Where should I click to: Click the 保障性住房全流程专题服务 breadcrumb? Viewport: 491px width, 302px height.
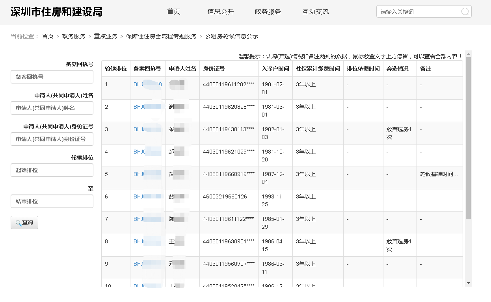click(x=161, y=36)
